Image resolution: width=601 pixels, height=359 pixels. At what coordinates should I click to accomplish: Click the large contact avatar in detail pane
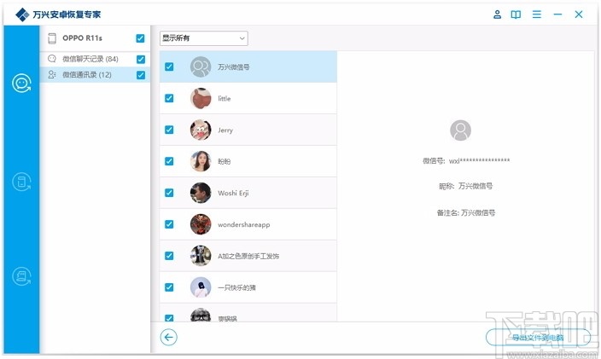[460, 130]
